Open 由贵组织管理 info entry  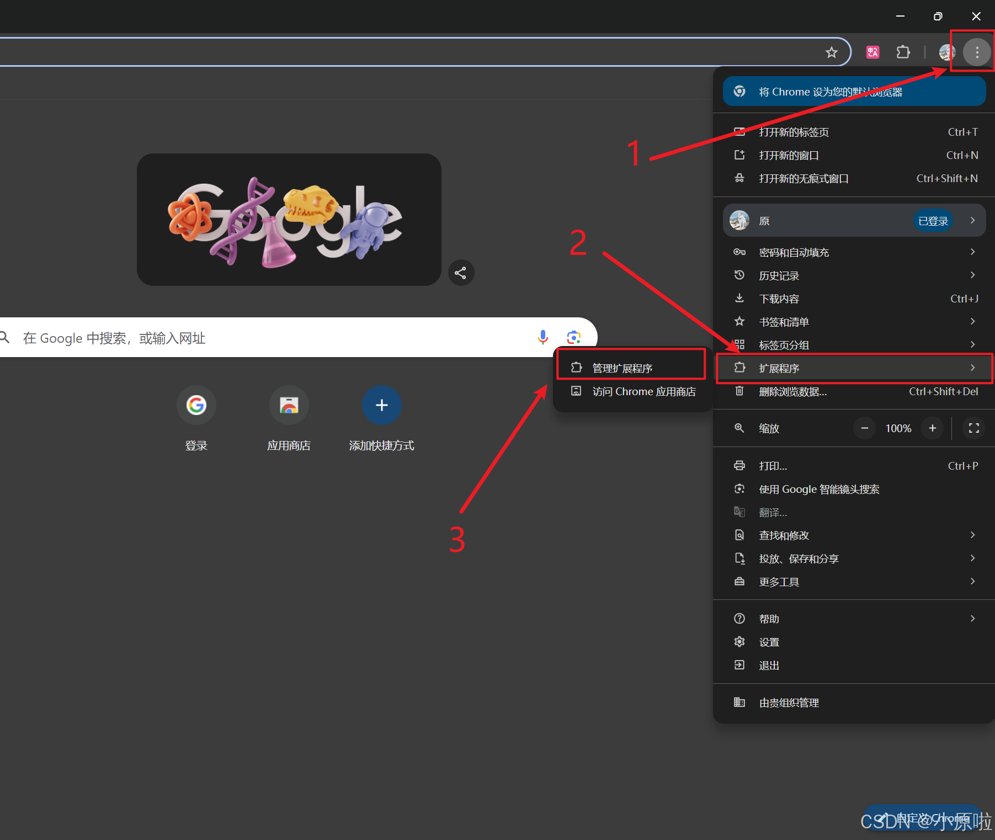pyautogui.click(x=854, y=703)
